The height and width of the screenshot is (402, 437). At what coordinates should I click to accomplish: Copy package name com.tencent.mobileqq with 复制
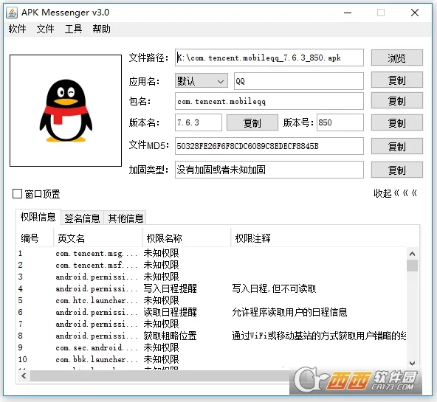click(x=397, y=101)
